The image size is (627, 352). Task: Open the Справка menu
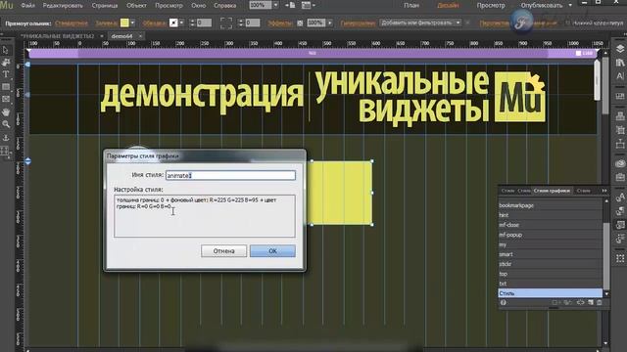tap(224, 6)
